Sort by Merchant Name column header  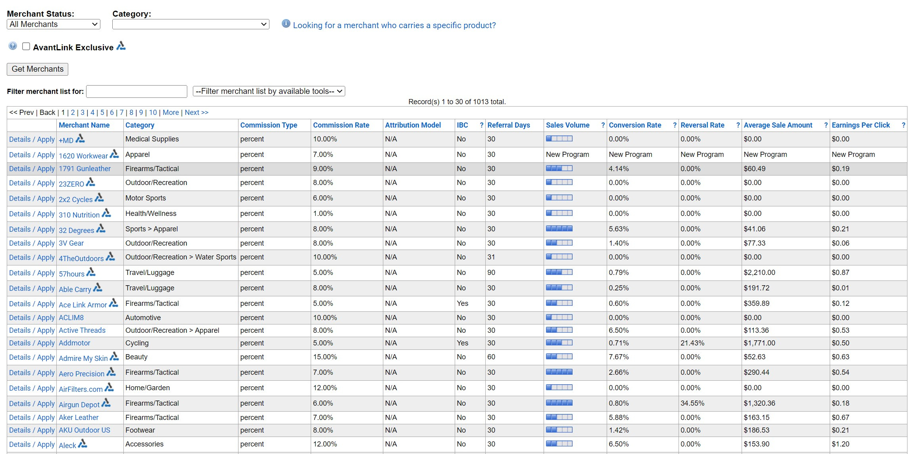(84, 125)
